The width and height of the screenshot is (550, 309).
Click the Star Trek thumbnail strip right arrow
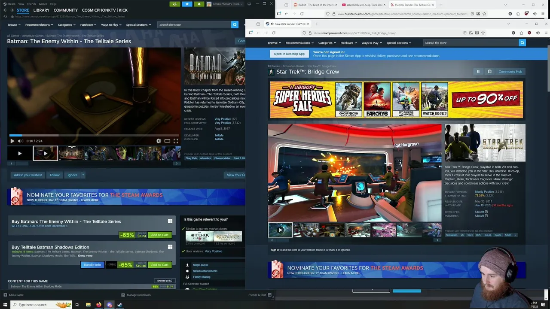coord(437,240)
